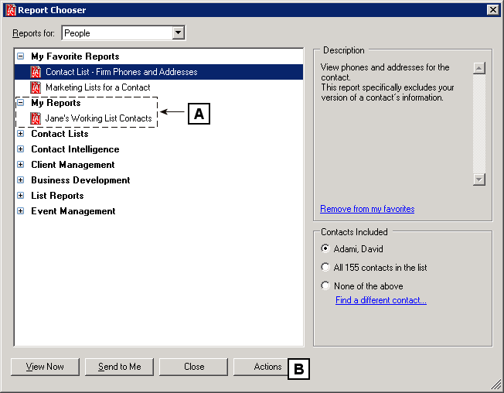Choose All 155 contacts in the list
Screen dimensions: 504x393
tap(325, 267)
